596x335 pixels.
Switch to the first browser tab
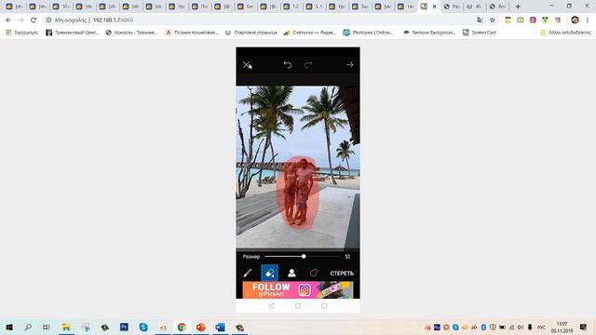coord(15,7)
